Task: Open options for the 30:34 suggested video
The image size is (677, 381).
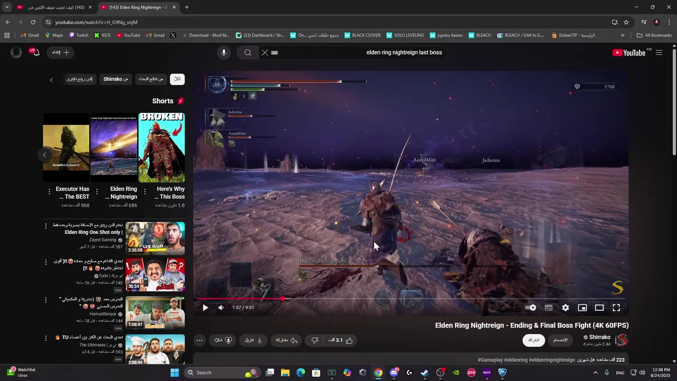Action: (x=46, y=263)
